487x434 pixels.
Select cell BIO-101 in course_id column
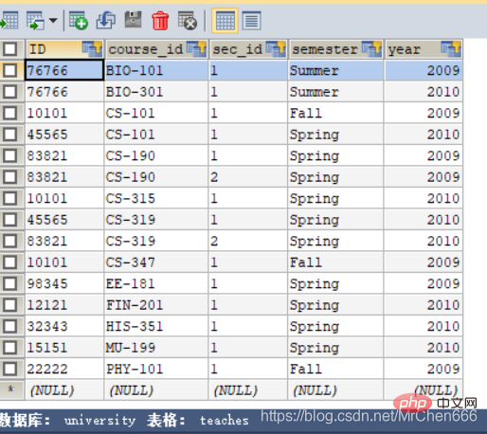pos(156,70)
